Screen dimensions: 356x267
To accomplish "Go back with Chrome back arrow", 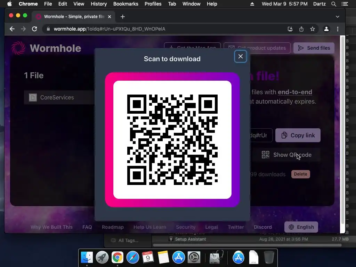I will tap(12, 29).
